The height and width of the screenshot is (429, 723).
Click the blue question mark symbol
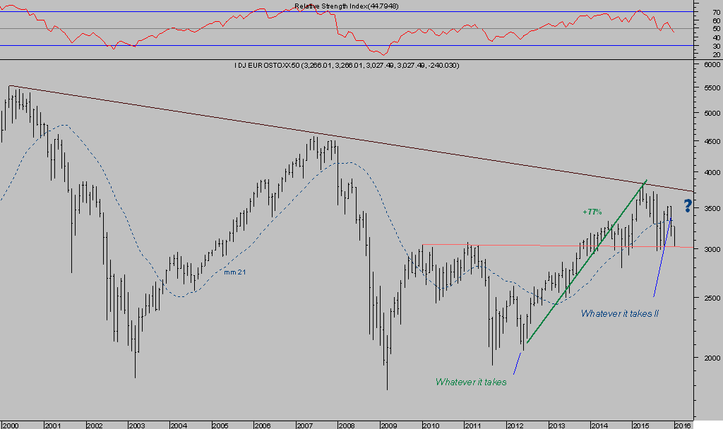pos(689,206)
